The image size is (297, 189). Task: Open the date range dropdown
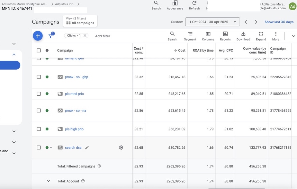pyautogui.click(x=212, y=22)
